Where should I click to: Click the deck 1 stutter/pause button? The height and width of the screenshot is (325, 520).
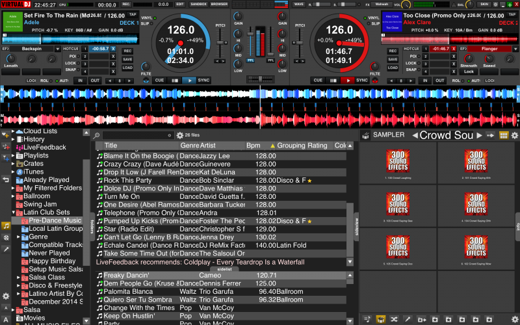174,80
